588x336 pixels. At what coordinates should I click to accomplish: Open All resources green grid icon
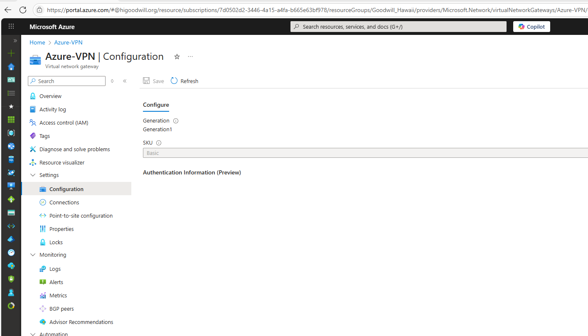11,120
